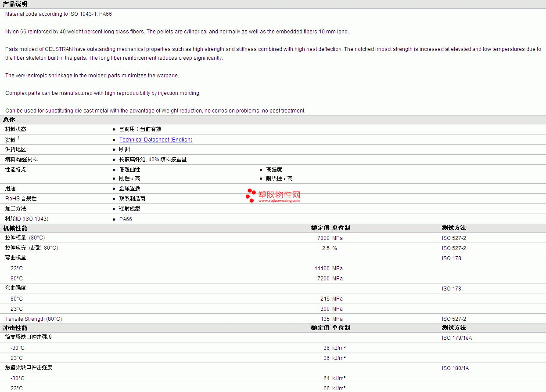Click the sentence starting 'Complex parts can be manufactured'
Viewport: 546px width, 392px height.
tap(103, 93)
